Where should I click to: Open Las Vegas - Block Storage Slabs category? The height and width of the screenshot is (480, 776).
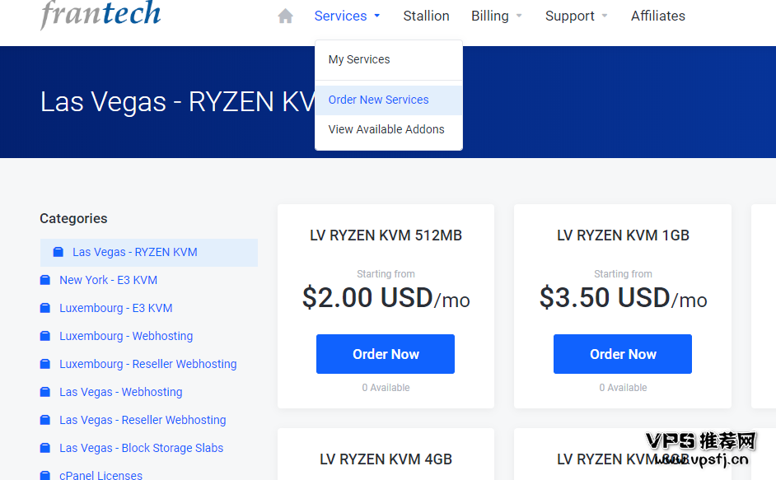click(142, 448)
